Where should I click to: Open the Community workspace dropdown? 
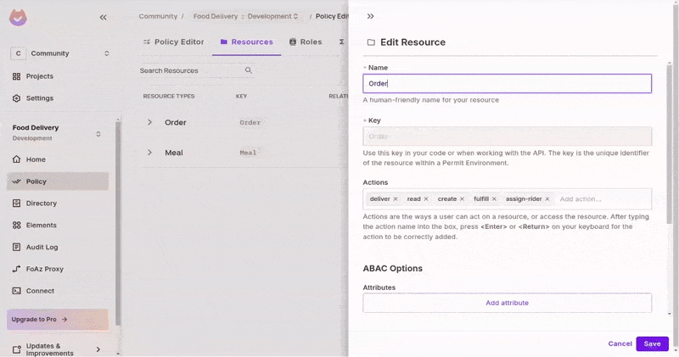click(59, 53)
